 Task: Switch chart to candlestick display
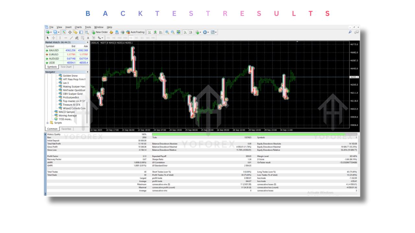[x=155, y=32]
